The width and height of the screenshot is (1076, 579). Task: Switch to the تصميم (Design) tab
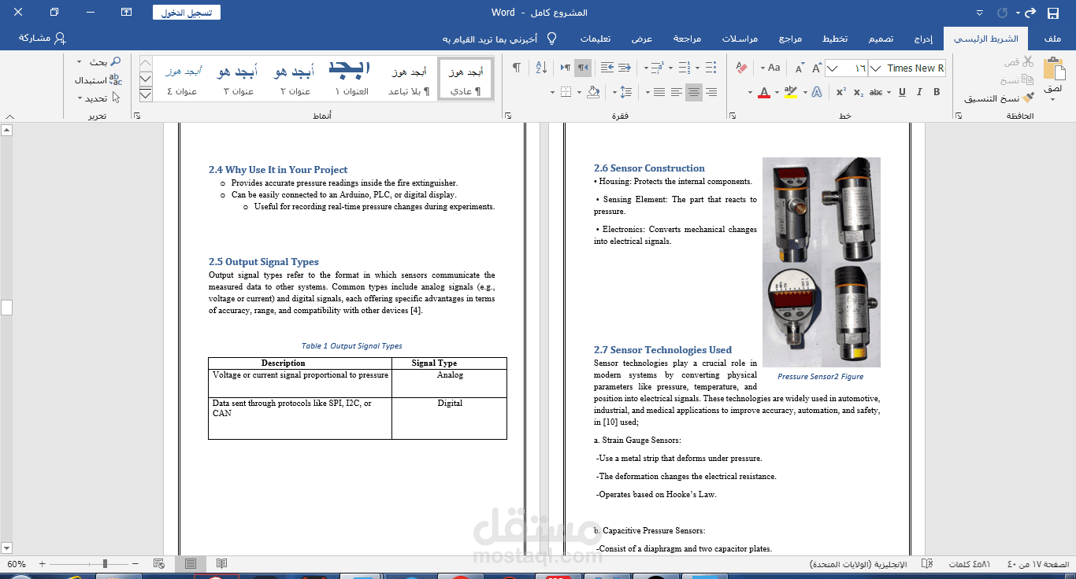coord(881,39)
